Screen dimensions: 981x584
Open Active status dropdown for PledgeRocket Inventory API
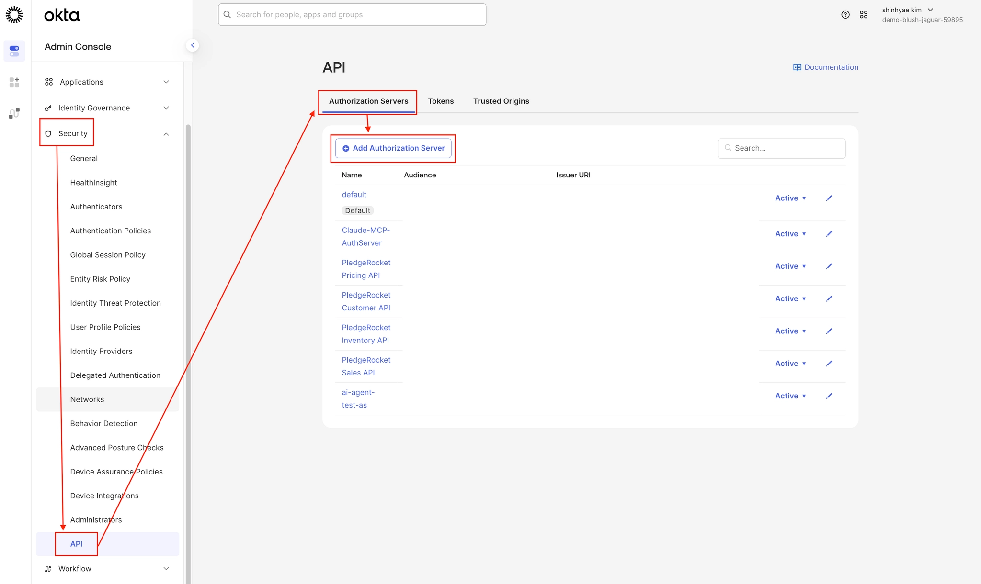791,331
